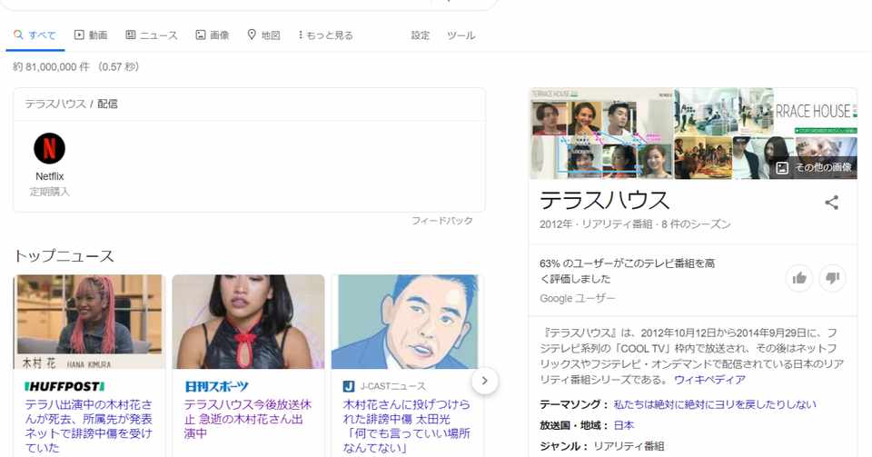872x457 pixels.
Task: Click the J-CAST source icon
Action: point(349,386)
